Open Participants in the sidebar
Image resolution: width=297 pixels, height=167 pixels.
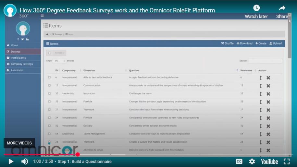click(x=18, y=58)
